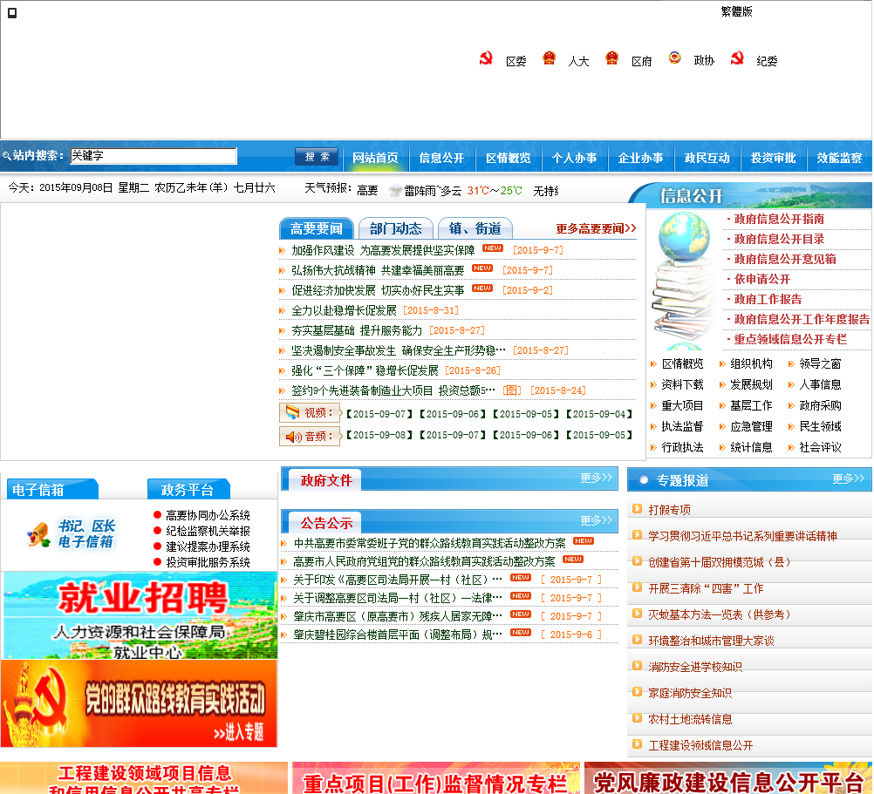Open the 个人办事 nav item
This screenshot has height=794, width=874.
click(x=574, y=158)
